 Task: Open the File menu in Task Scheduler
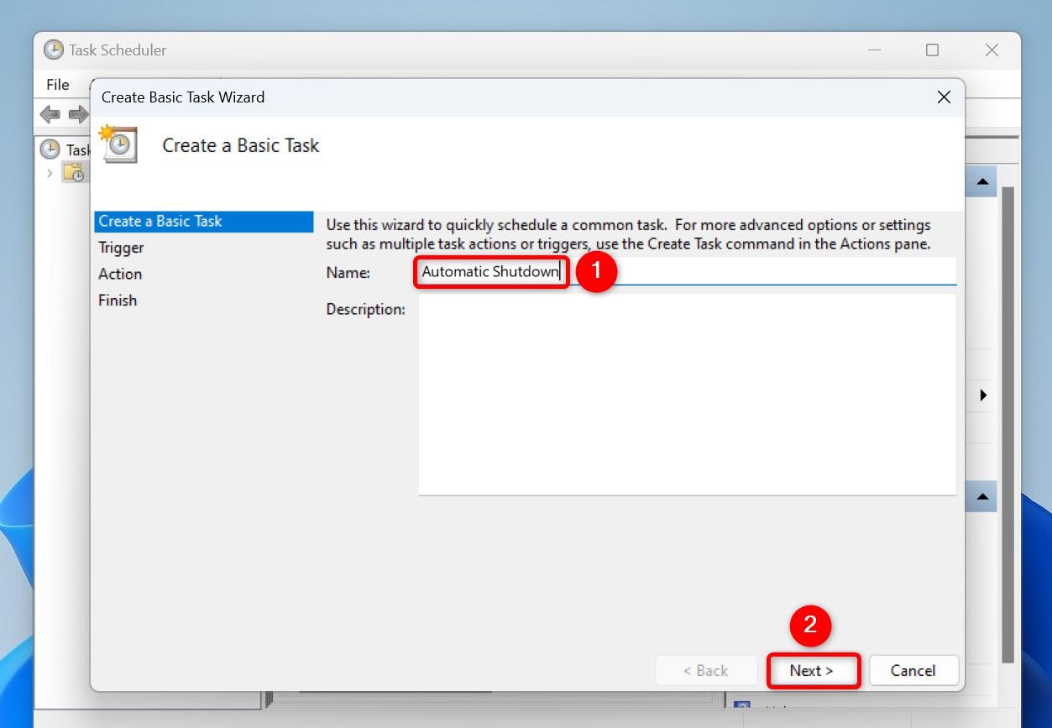pos(58,84)
